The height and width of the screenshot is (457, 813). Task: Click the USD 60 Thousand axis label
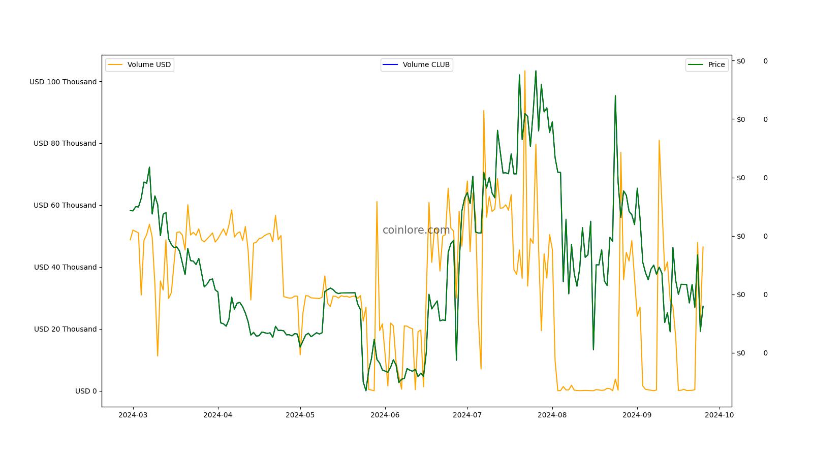[65, 205]
